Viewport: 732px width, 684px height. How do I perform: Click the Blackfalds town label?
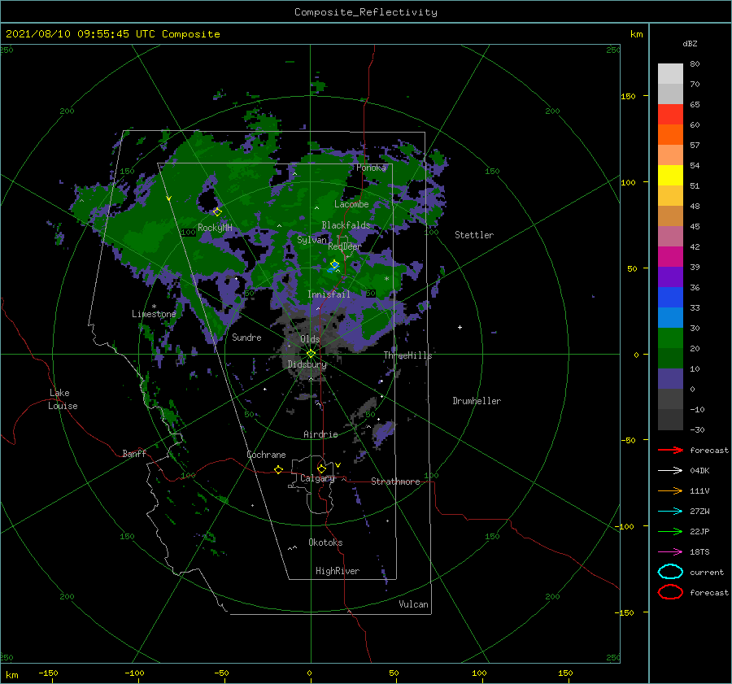[346, 225]
